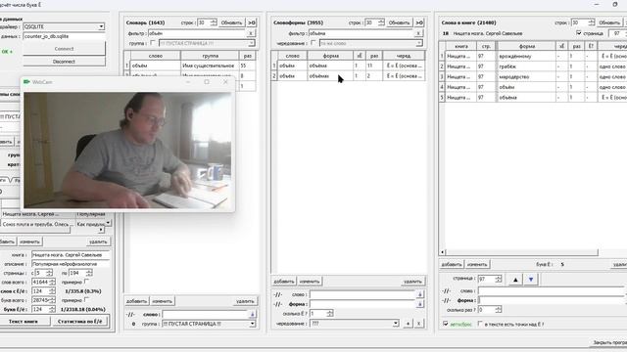Select the грабёж row in Слова в книге
Image resolution: width=627 pixels, height=352 pixels.
click(533, 66)
